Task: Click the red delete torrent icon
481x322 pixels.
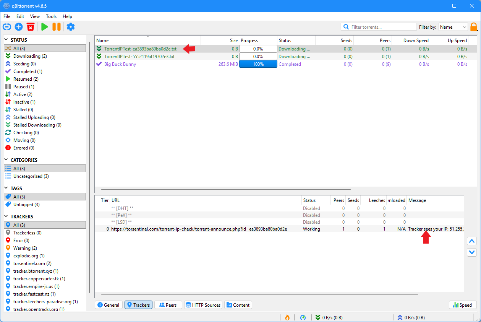Action: tap(31, 27)
